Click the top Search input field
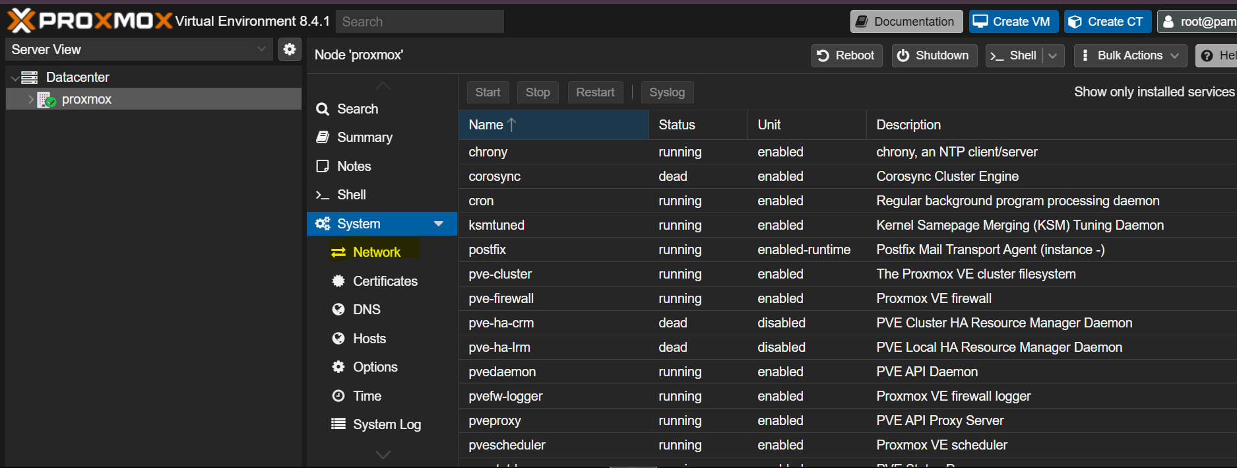 click(420, 22)
